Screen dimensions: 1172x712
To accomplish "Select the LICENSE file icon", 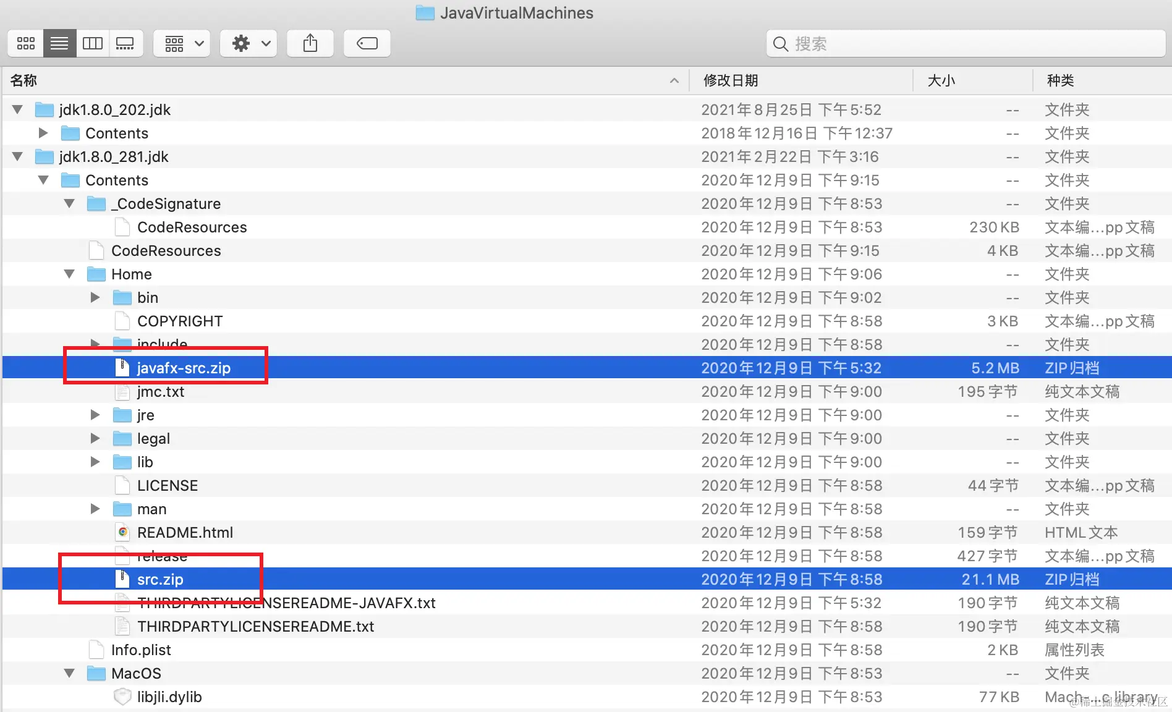I will 122,485.
